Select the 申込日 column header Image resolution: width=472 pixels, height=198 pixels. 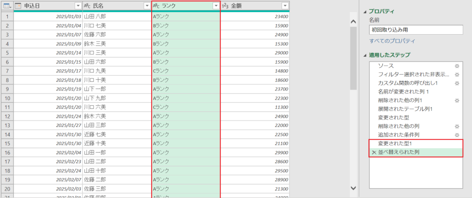(x=47, y=6)
